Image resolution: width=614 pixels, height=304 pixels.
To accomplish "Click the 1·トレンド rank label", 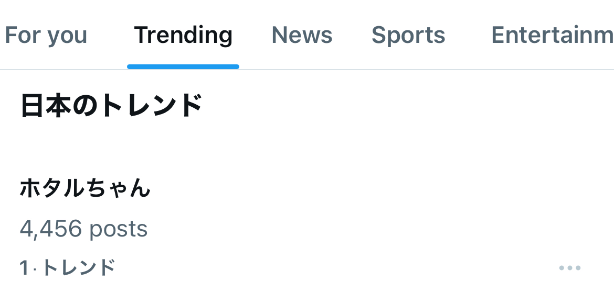I will pyautogui.click(x=67, y=268).
